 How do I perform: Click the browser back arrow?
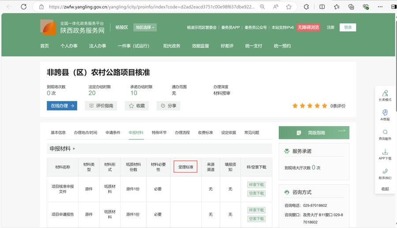[9, 7]
